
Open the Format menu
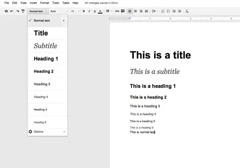pyautogui.click(x=44, y=3)
